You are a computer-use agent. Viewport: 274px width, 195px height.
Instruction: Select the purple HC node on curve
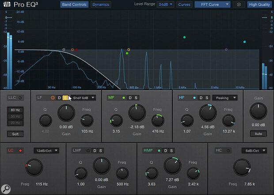pyautogui.click(x=226, y=50)
